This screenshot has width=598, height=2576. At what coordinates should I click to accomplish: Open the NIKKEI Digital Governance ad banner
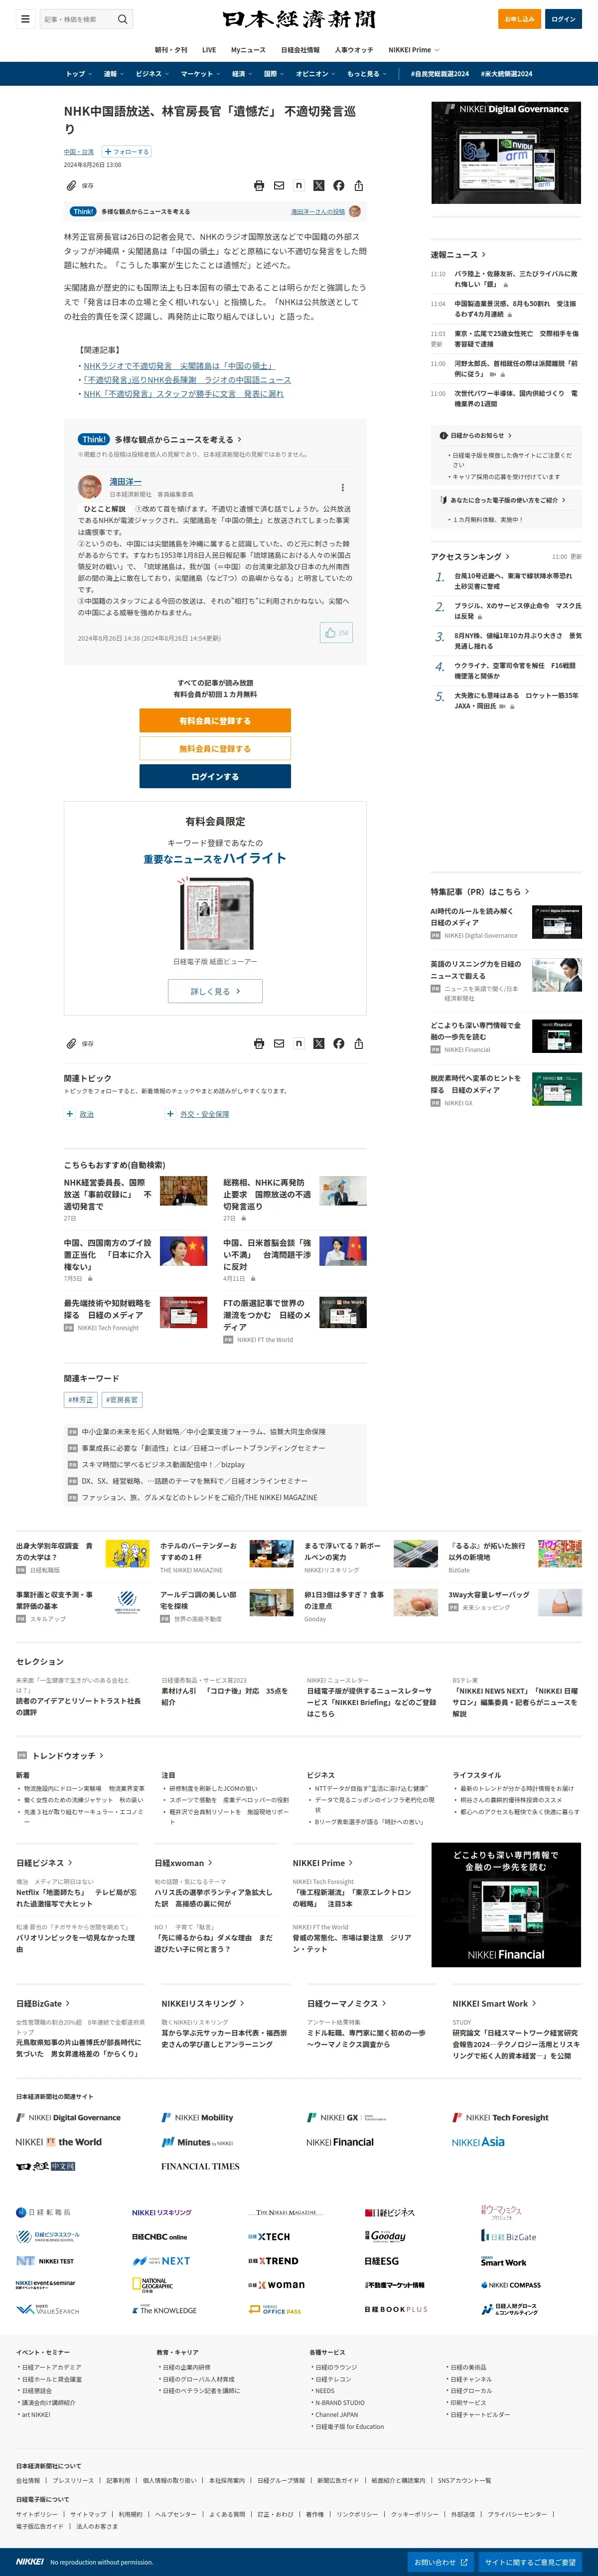tap(506, 152)
